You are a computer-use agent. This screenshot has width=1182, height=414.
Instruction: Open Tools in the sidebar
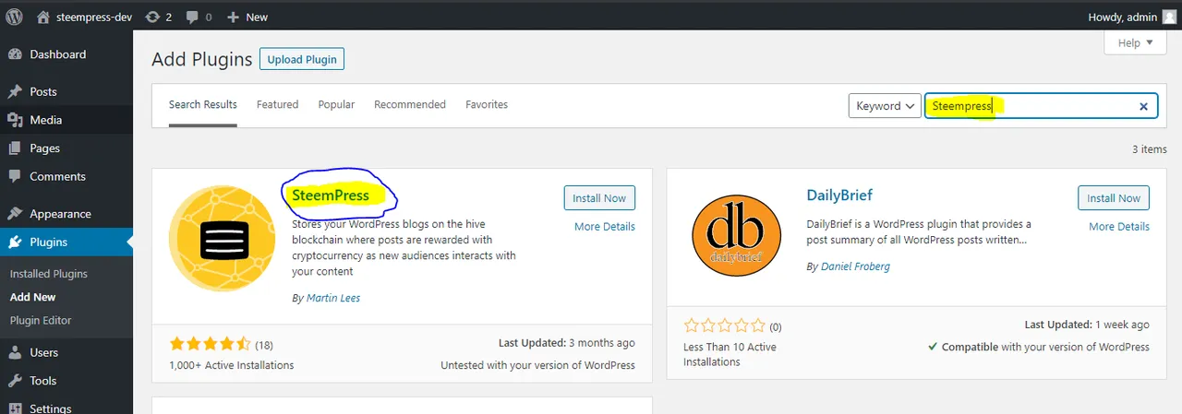(66, 381)
